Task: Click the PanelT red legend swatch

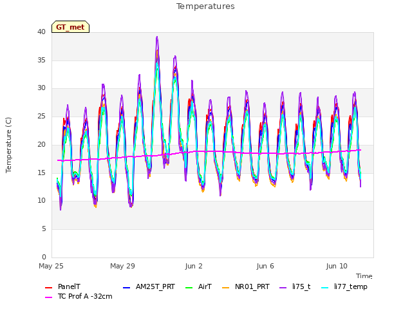Action: pos(49,288)
